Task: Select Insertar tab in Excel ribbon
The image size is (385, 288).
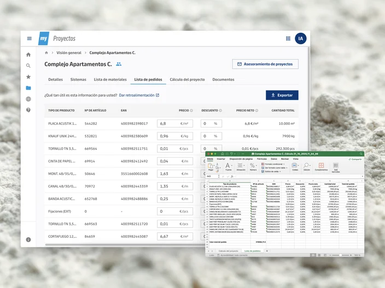Action: (221, 159)
